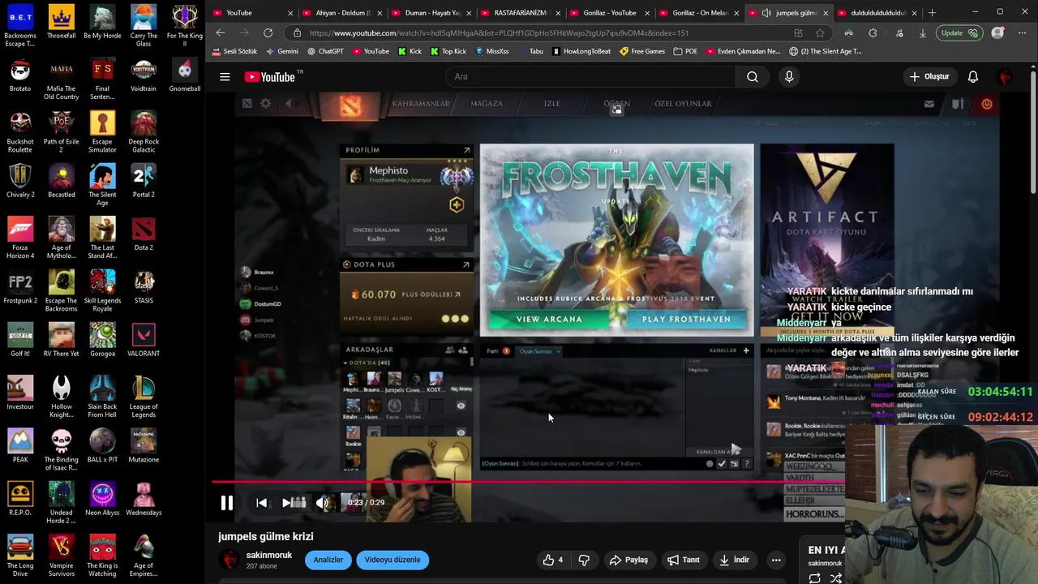The width and height of the screenshot is (1038, 584).
Task: Seek on the red video progress bar
Action: tap(528, 482)
